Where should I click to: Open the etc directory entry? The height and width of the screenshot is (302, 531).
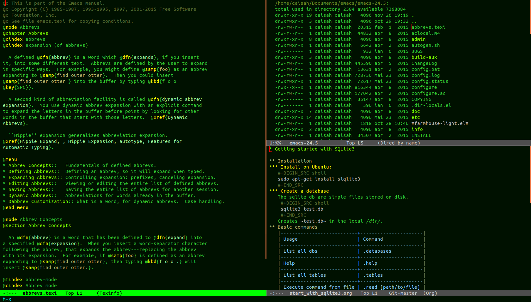[416, 117]
